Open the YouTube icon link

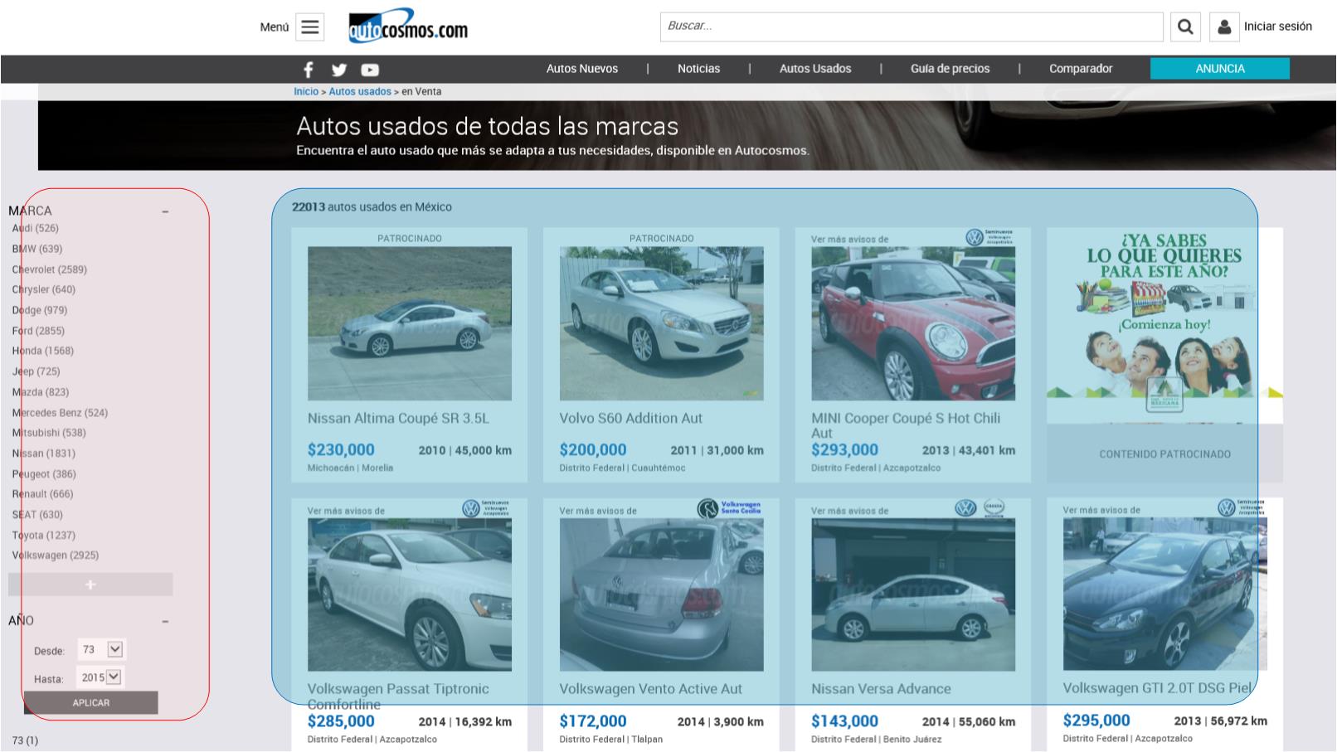[370, 70]
